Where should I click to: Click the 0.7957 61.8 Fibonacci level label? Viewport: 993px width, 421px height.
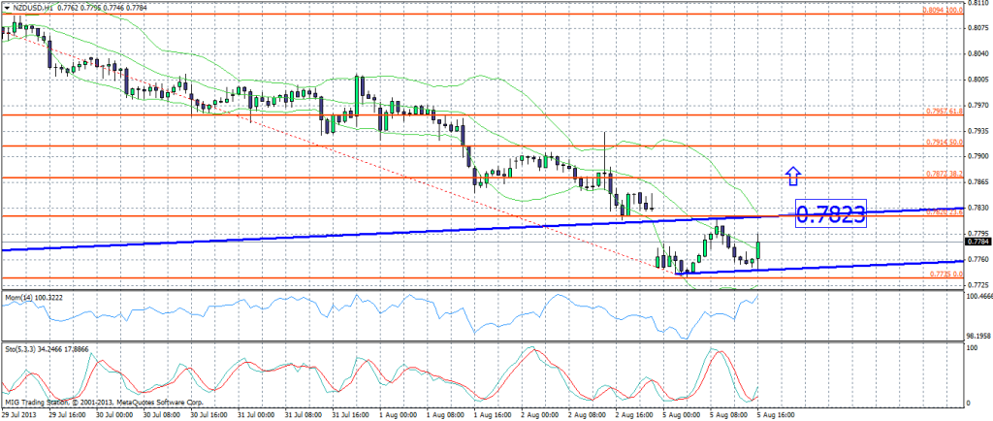tap(940, 111)
